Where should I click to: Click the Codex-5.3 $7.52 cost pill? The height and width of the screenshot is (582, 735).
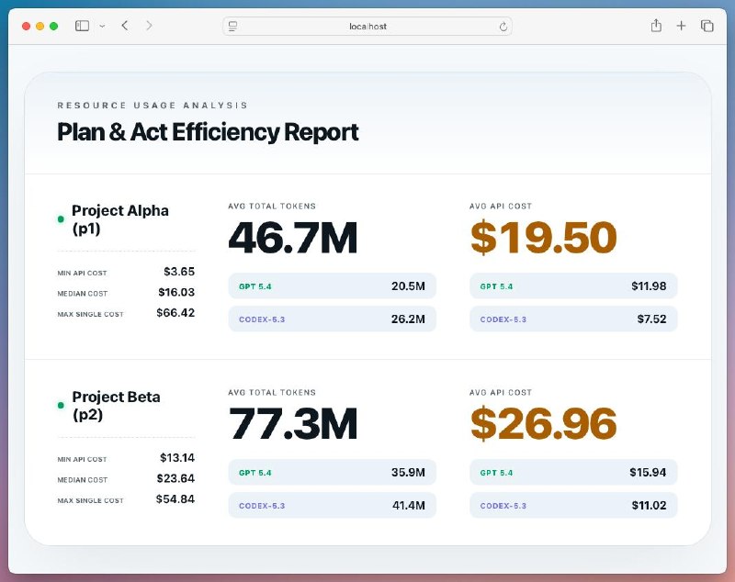click(x=573, y=319)
